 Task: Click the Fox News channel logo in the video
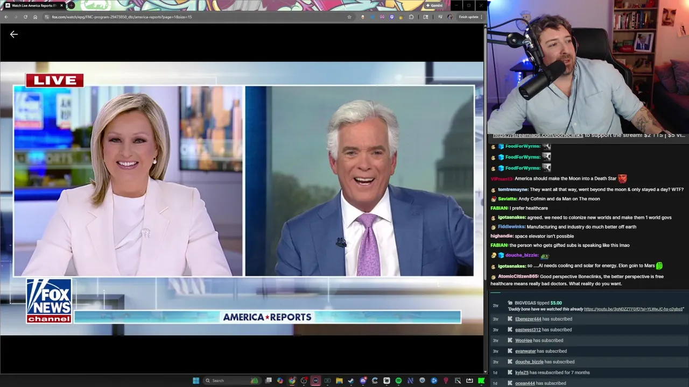tap(49, 301)
